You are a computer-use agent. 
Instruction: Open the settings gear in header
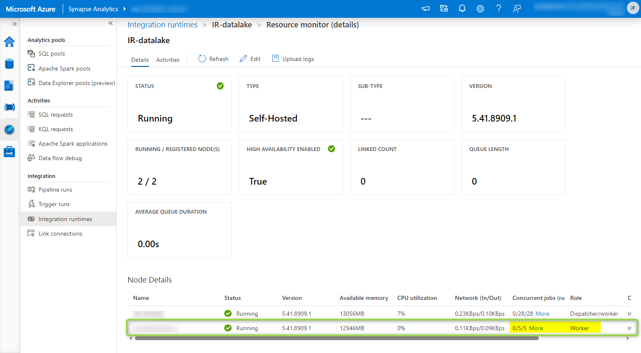(x=480, y=9)
